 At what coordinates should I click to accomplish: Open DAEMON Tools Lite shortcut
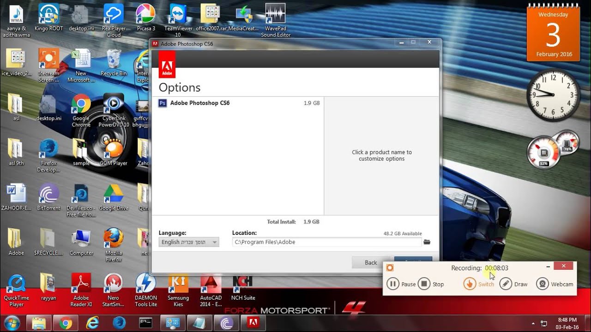point(146,290)
